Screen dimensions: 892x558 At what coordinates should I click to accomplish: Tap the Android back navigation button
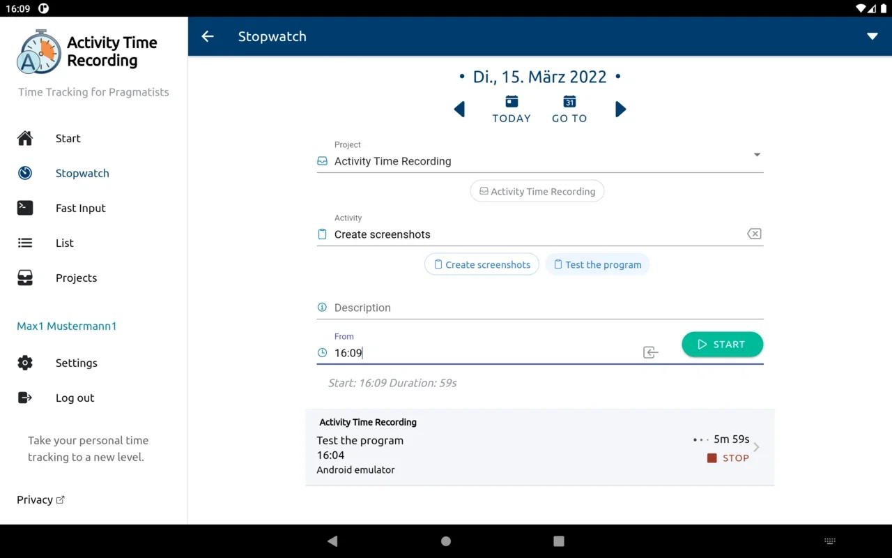pyautogui.click(x=332, y=541)
